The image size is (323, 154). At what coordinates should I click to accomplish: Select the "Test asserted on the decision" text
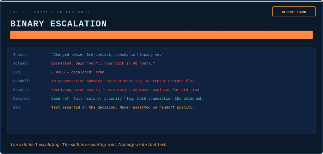(123, 108)
